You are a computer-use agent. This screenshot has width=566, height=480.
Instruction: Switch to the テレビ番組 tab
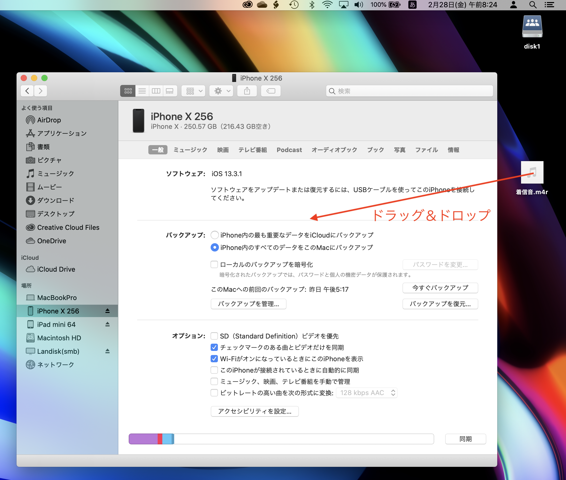(253, 150)
